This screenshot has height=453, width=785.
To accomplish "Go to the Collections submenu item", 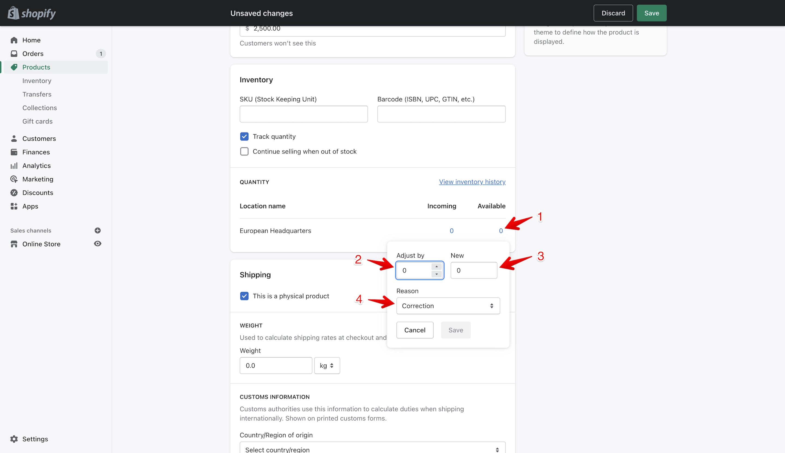I will pos(40,108).
